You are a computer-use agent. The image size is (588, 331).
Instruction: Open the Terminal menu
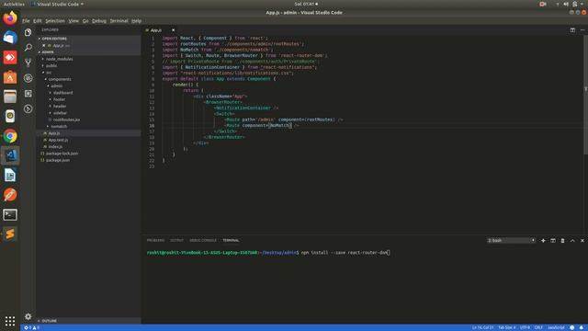coord(119,21)
